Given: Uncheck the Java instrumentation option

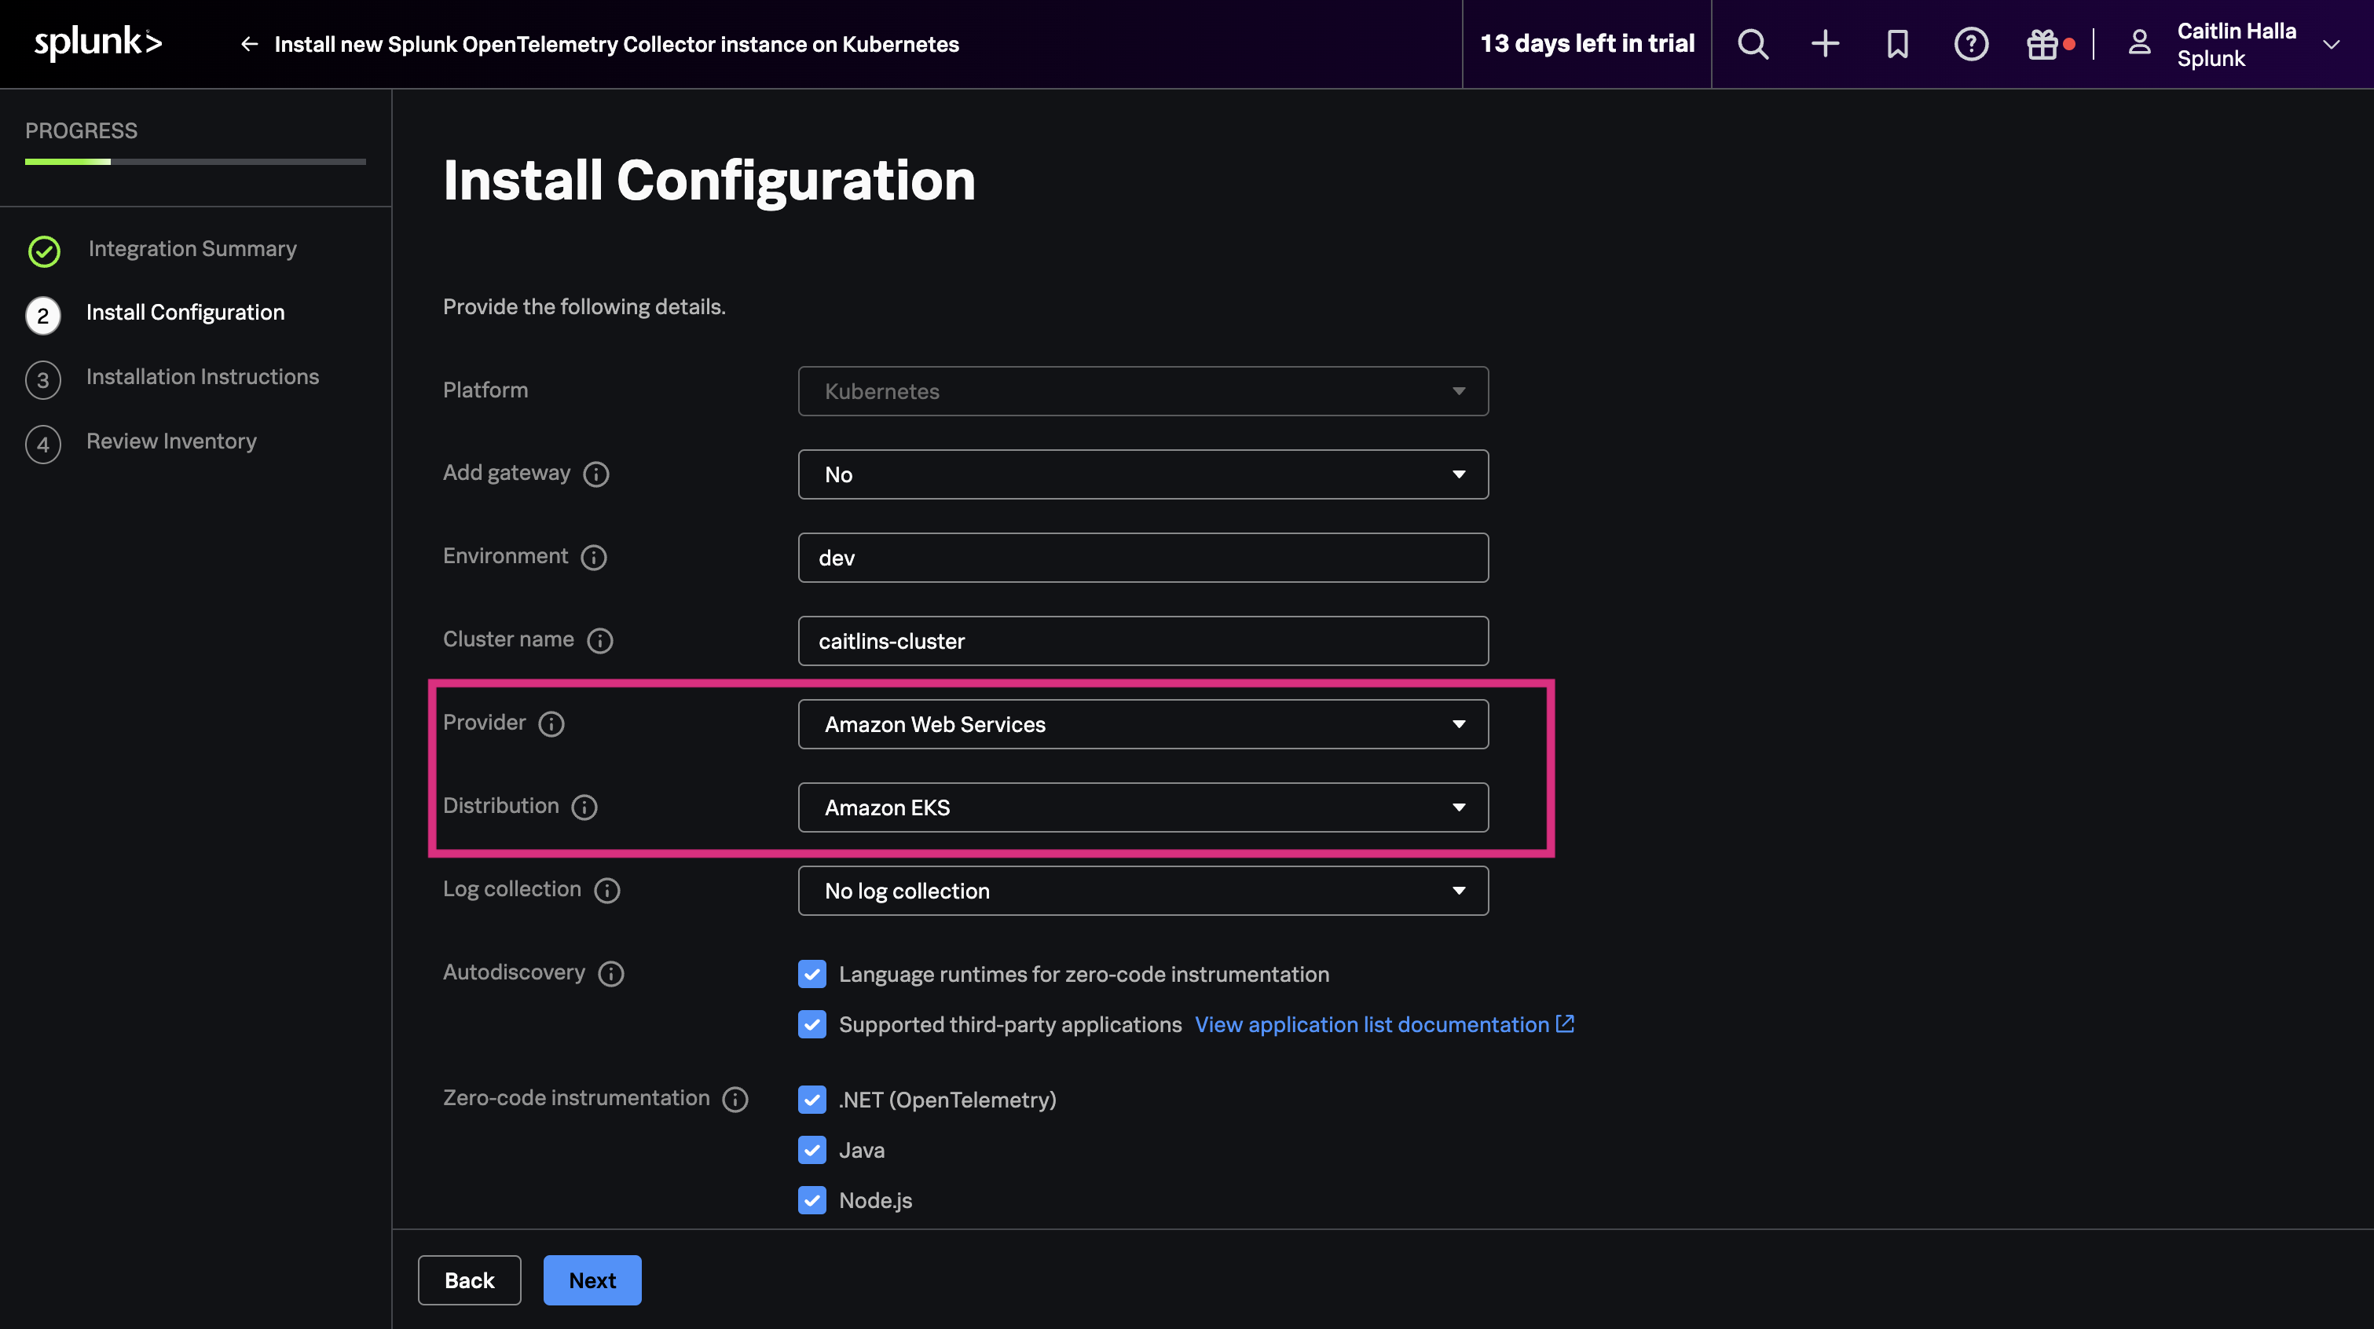Looking at the screenshot, I should pyautogui.click(x=811, y=1150).
